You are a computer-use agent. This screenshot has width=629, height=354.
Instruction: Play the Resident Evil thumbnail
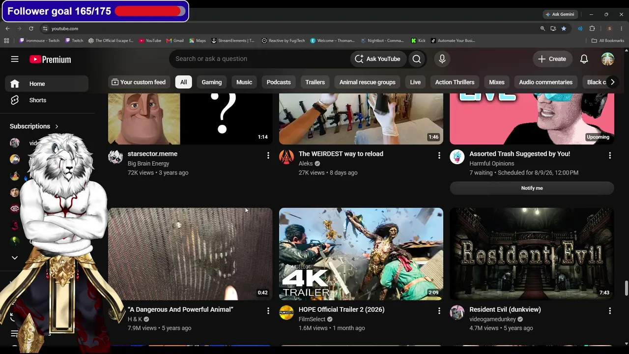(x=532, y=254)
